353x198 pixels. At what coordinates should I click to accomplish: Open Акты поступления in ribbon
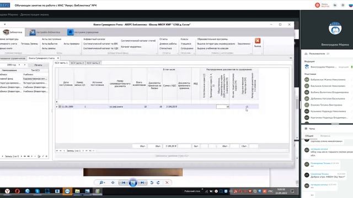[x=51, y=39]
